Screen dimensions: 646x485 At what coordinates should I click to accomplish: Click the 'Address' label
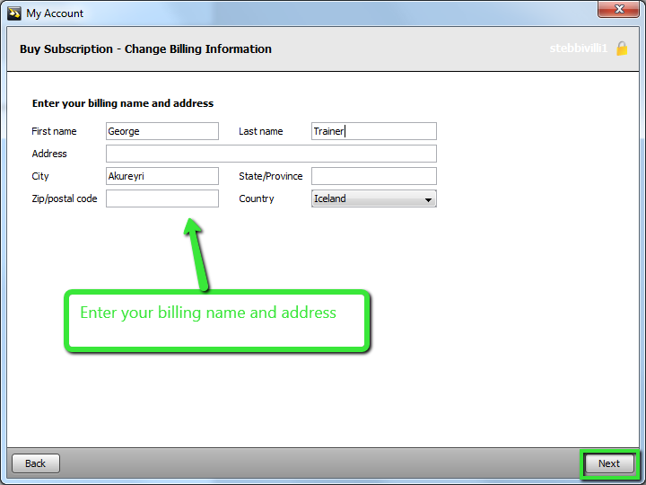pyautogui.click(x=49, y=154)
